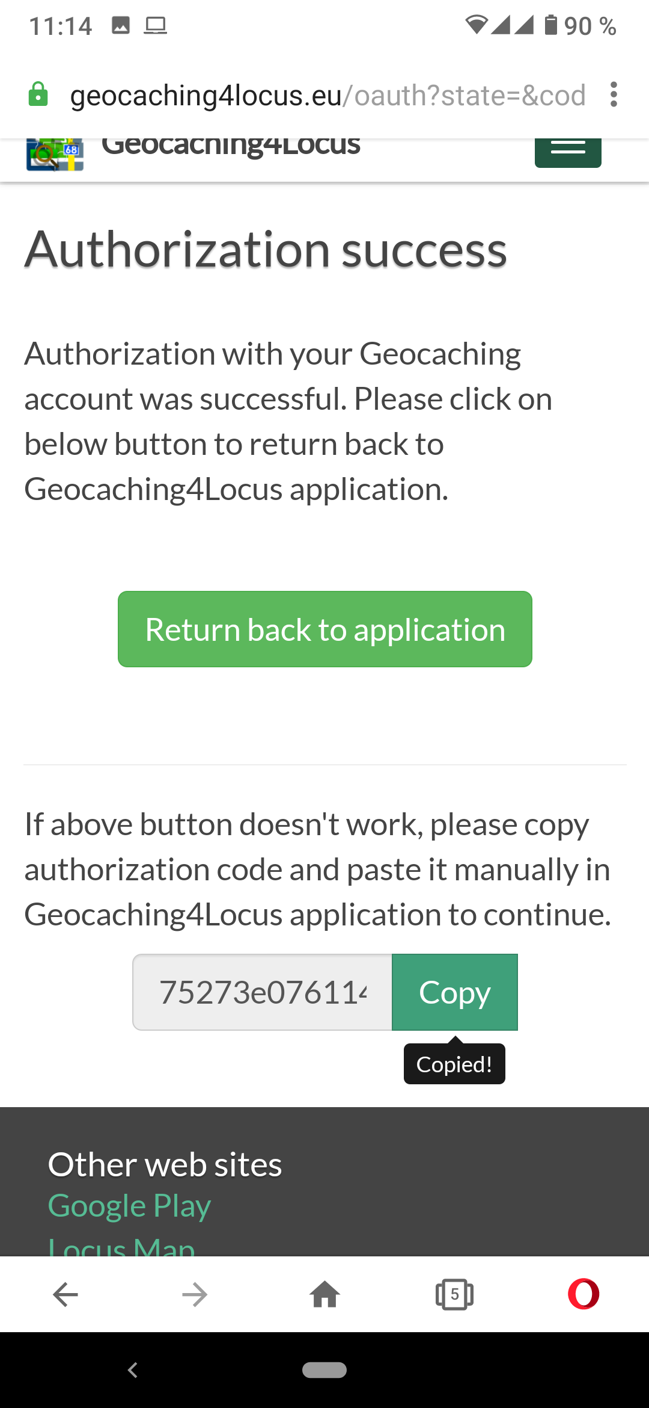Screen dimensions: 649x1408
Task: Click the Geocaching4Locus logo icon
Action: [x=55, y=155]
